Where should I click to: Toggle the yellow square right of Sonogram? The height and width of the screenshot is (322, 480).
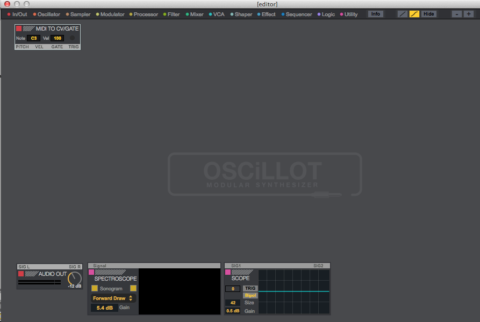[133, 288]
